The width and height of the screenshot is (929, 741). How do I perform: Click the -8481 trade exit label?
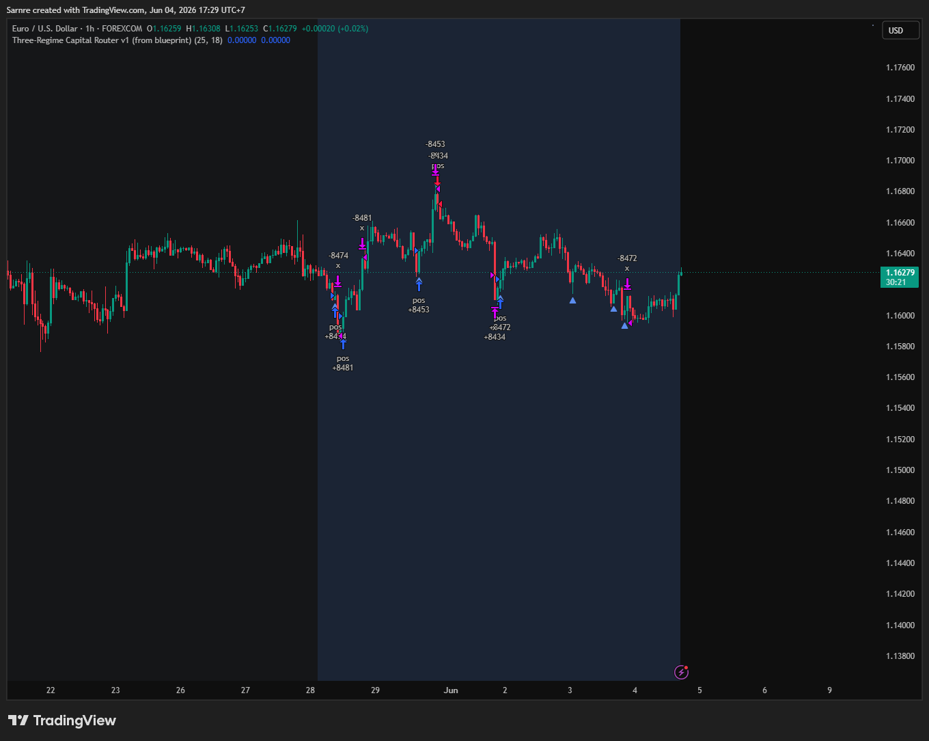362,218
